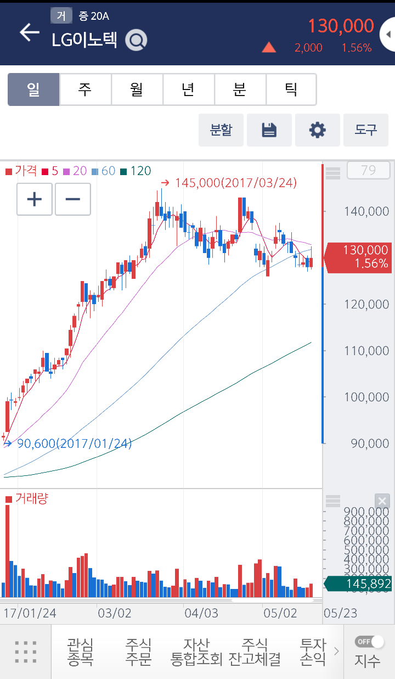Open chart settings gear
Viewport: 395px width, 679px height.
coord(318,130)
